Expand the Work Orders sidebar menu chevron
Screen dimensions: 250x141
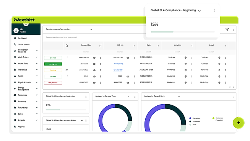coord(37,57)
